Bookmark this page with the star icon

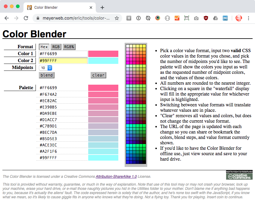pos(117,18)
